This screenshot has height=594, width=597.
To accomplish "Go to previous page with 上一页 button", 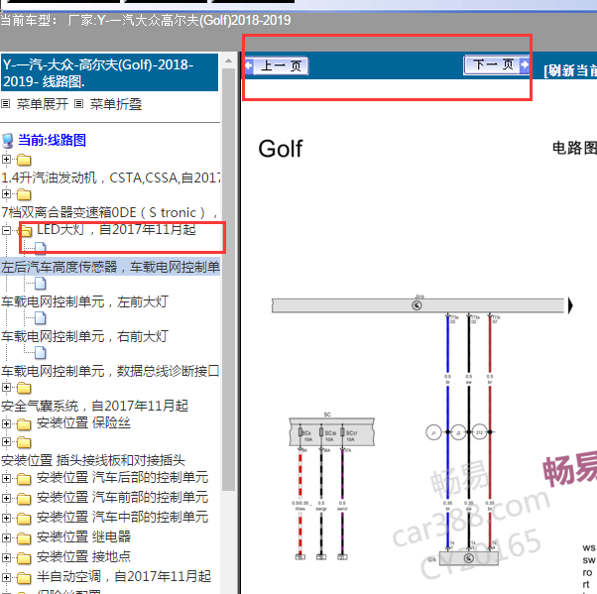I will pos(277,65).
